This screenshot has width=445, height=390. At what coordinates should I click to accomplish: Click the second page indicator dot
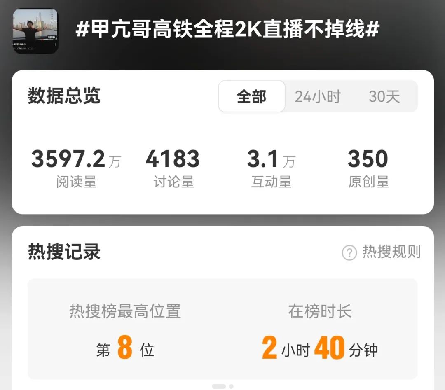(x=231, y=386)
